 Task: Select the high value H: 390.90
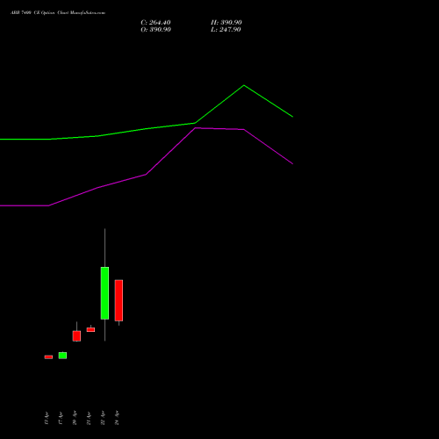coord(227,23)
